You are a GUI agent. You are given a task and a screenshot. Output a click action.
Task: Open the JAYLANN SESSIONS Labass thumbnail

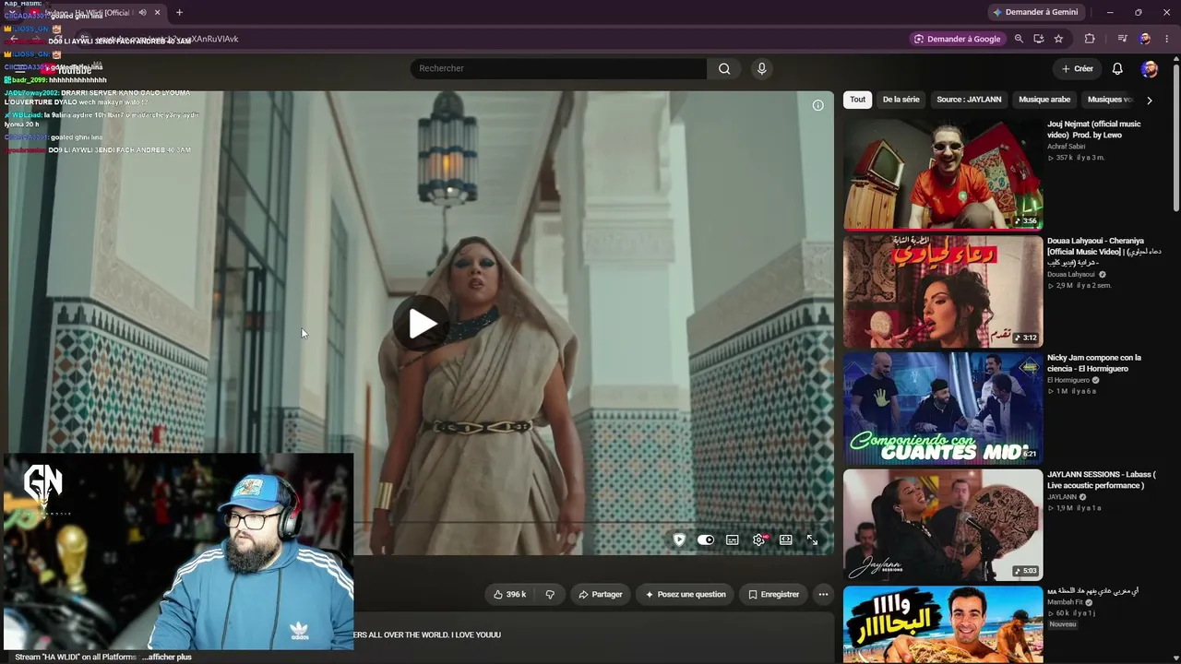click(x=943, y=525)
